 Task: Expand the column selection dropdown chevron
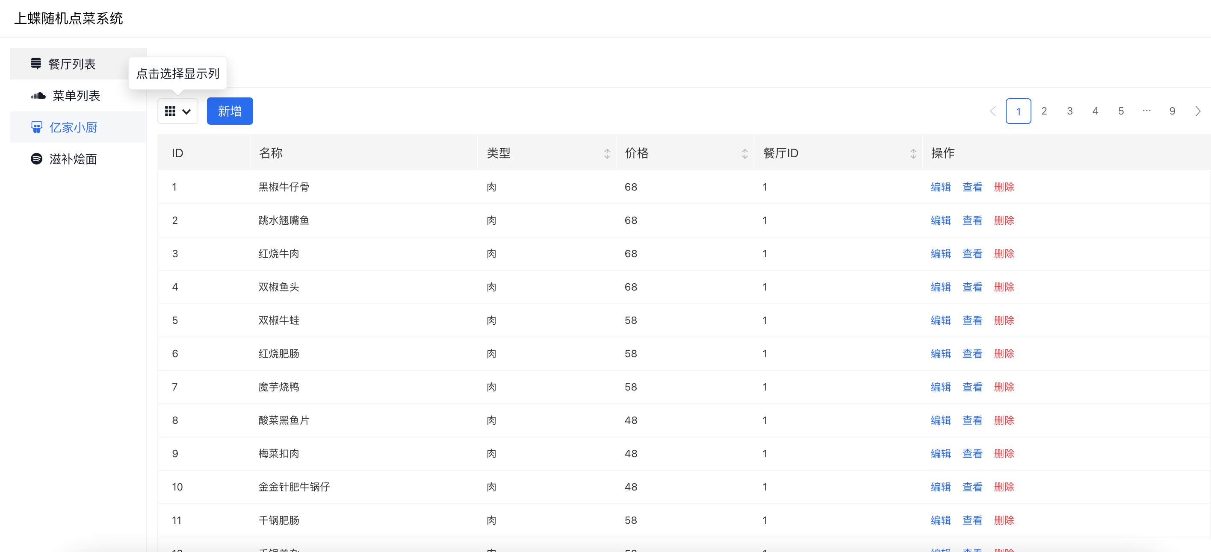coord(186,112)
